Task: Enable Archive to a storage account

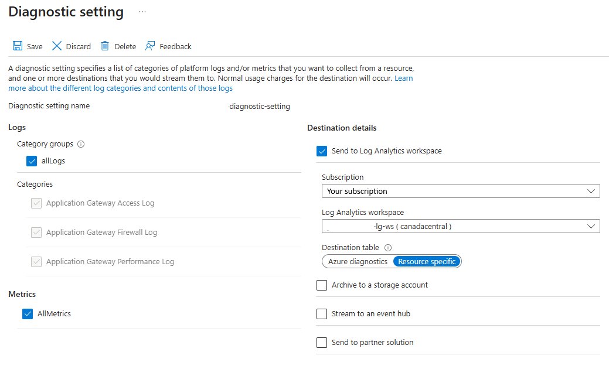Action: click(x=322, y=285)
